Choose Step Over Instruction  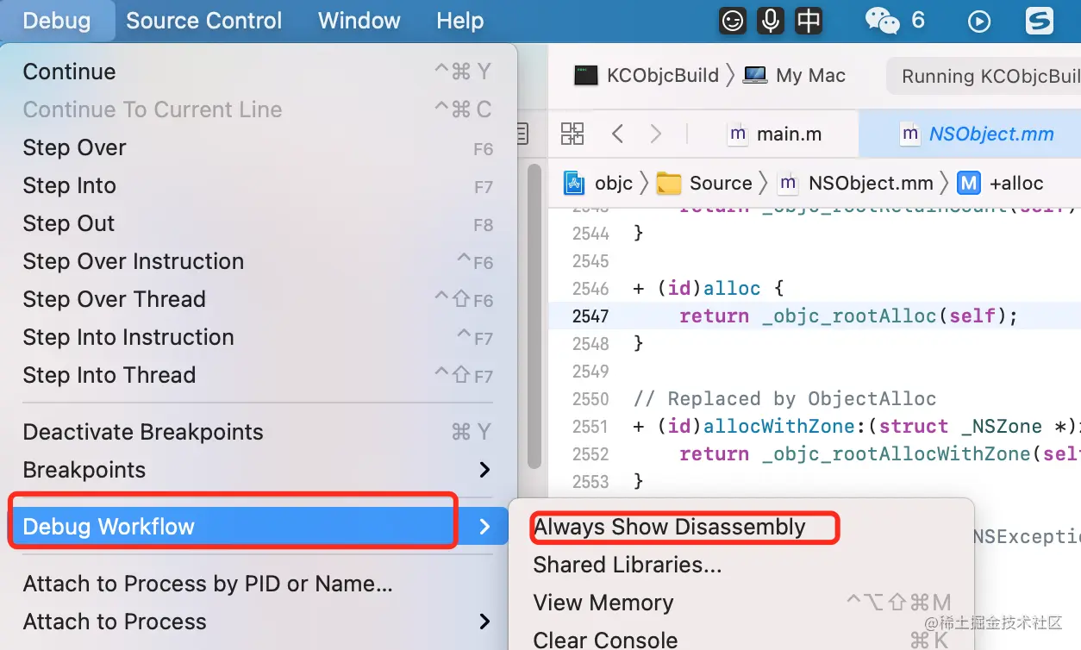(259, 261)
